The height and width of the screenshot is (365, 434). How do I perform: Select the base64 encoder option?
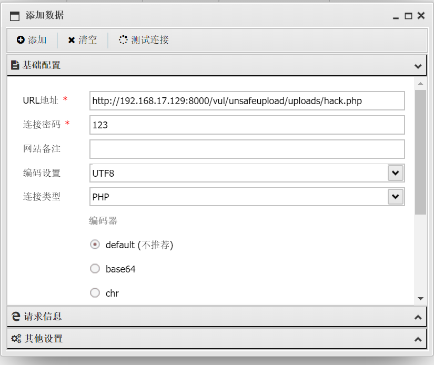[x=95, y=269]
